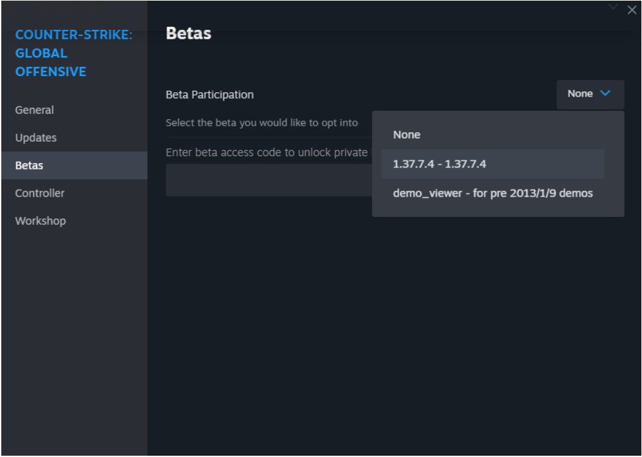Click the blue chevron arrow next to None

point(605,93)
